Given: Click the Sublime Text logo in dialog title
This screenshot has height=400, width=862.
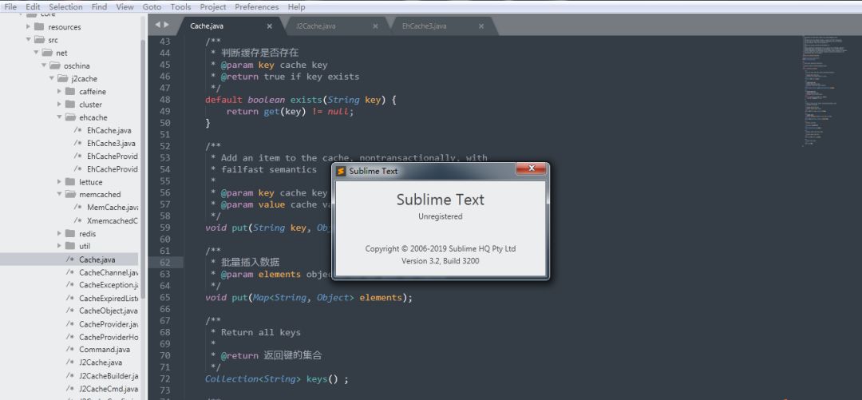Looking at the screenshot, I should [x=342, y=171].
